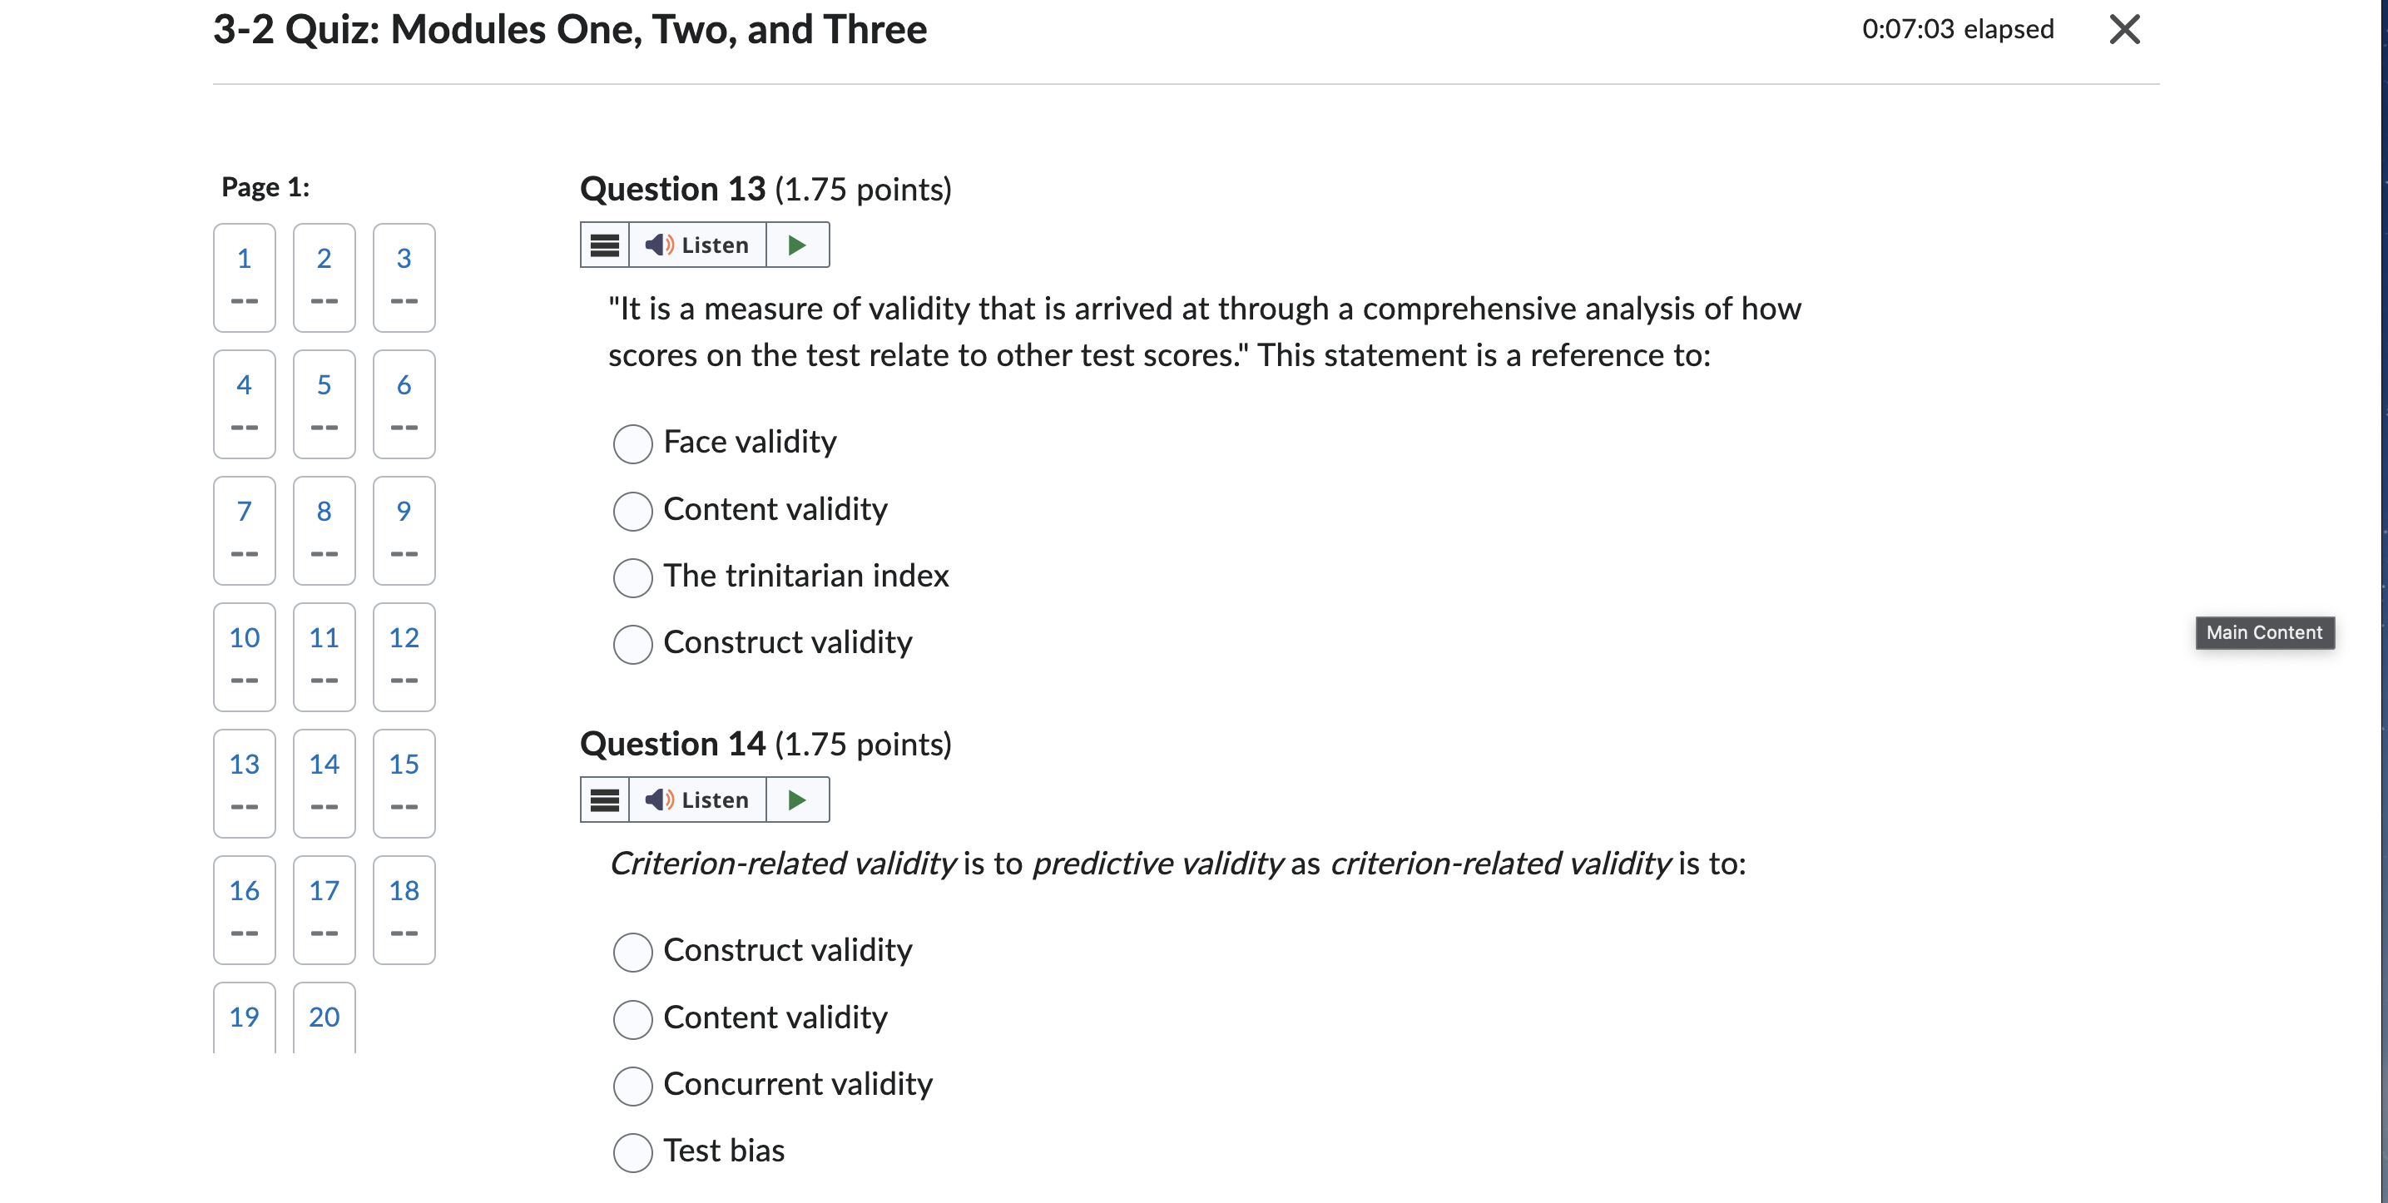Play audio for Question 13

point(797,245)
